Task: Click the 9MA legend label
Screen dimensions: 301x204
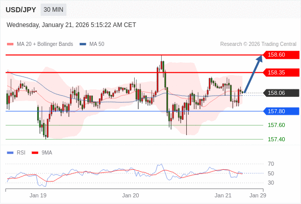Action: pos(47,153)
